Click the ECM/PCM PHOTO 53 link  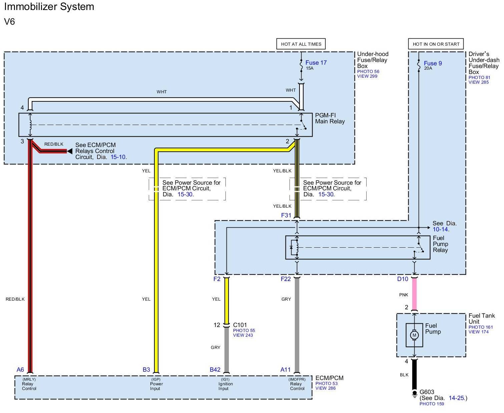click(x=326, y=384)
